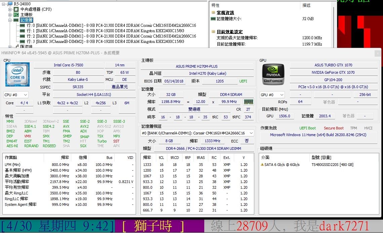Click the 中央處理器 (CPU) chip icon
The image size is (383, 233).
pos(16,9)
